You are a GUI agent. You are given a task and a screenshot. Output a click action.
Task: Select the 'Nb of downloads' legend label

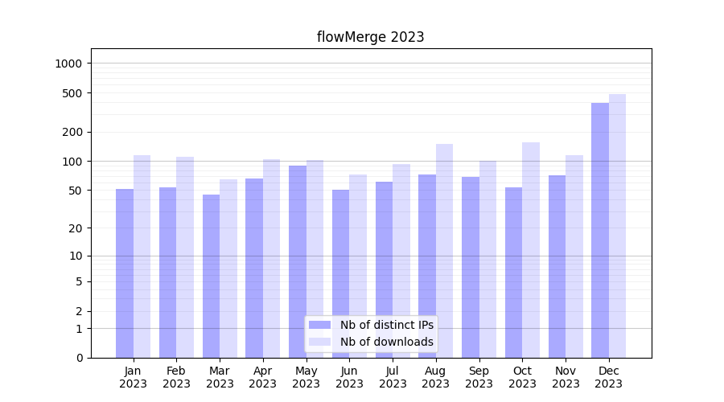(x=386, y=342)
